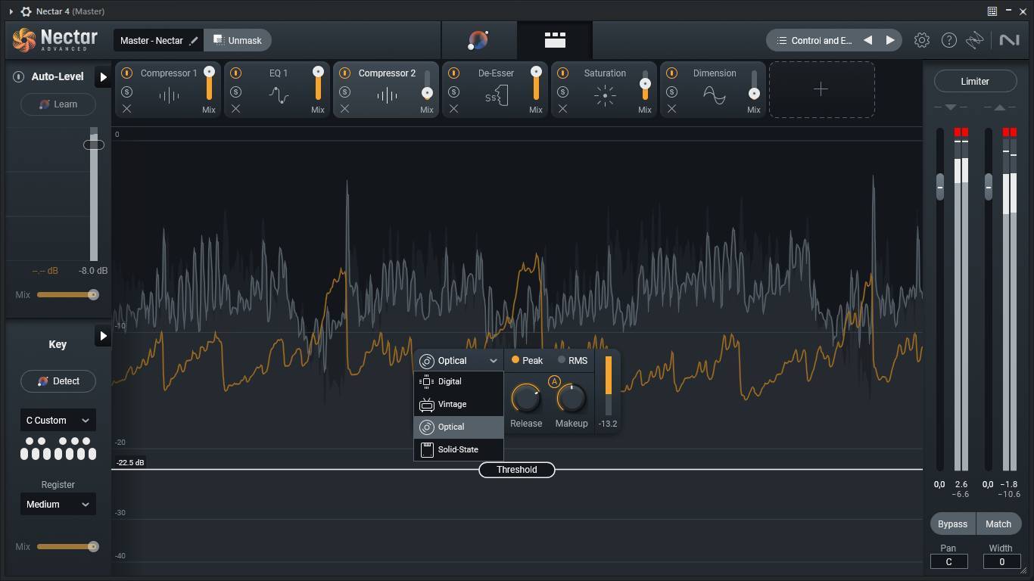Open the help menu
The image size is (1034, 581).
[x=948, y=40]
